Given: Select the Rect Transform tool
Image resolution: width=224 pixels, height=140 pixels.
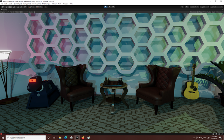Looking at the screenshot, I should [18, 7].
